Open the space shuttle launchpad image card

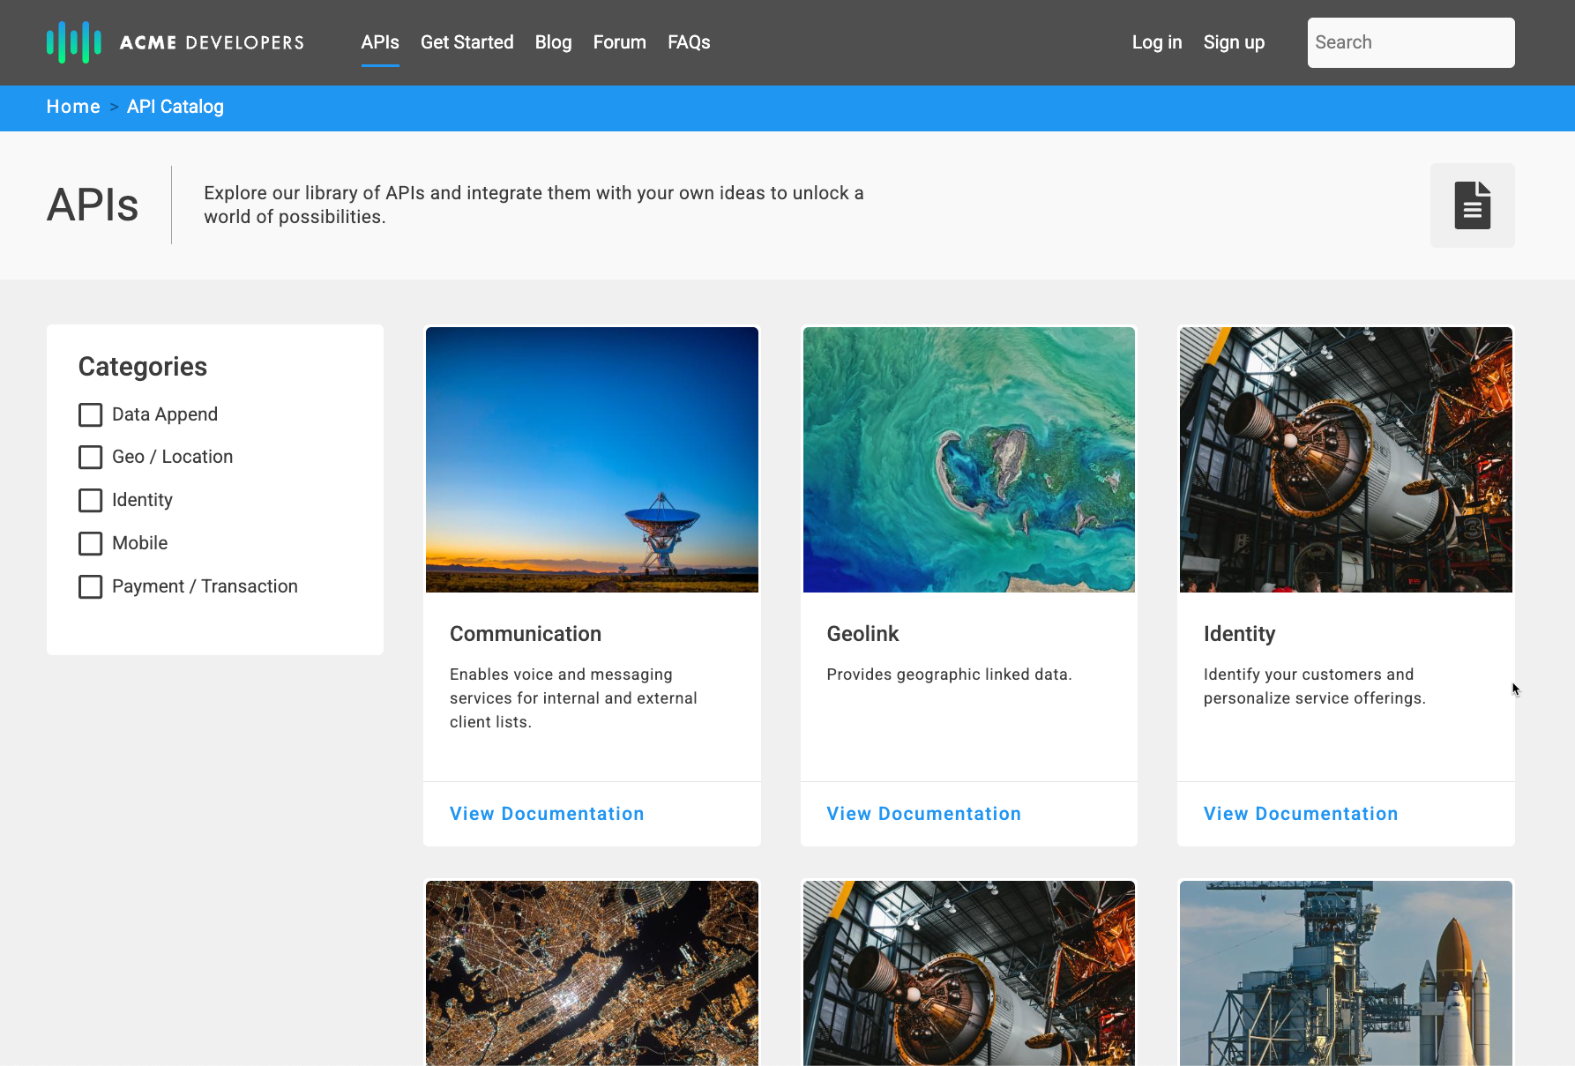[x=1346, y=973]
